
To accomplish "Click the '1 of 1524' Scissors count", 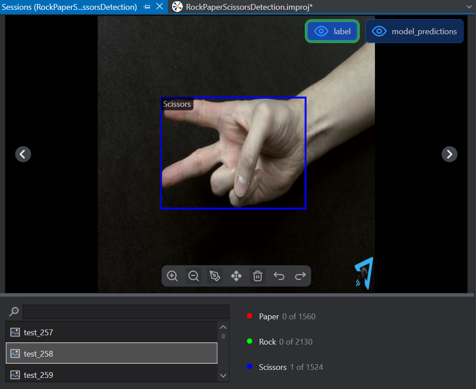I will [x=307, y=367].
